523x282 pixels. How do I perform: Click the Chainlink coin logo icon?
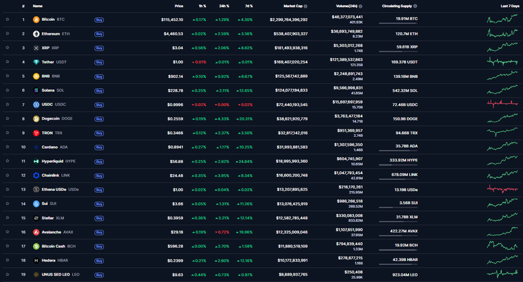pyautogui.click(x=36, y=175)
